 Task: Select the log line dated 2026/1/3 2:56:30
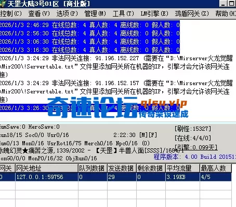(90, 33)
